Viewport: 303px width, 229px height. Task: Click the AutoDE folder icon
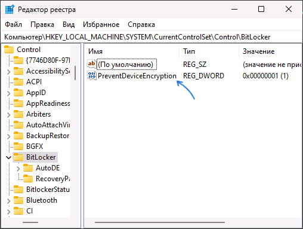tap(28, 168)
